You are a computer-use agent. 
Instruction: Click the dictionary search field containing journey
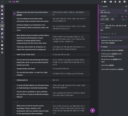point(112,6)
